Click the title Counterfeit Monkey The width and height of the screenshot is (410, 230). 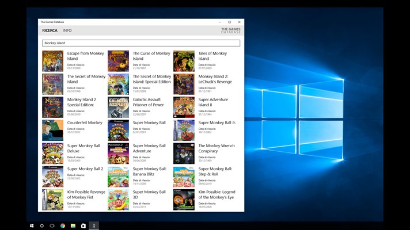[85, 122]
